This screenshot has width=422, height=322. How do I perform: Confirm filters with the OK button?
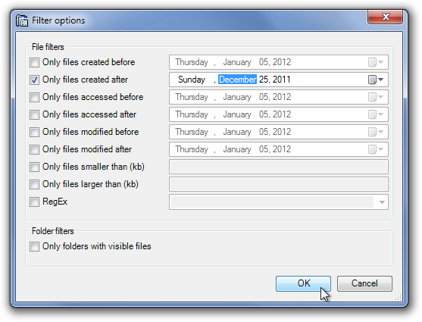(x=303, y=283)
